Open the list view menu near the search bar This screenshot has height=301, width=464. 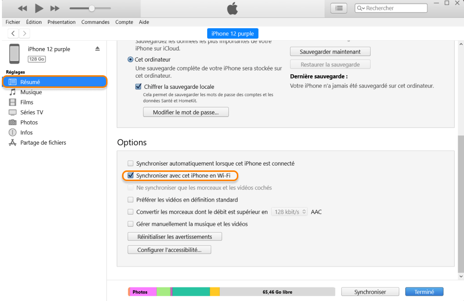pos(338,8)
